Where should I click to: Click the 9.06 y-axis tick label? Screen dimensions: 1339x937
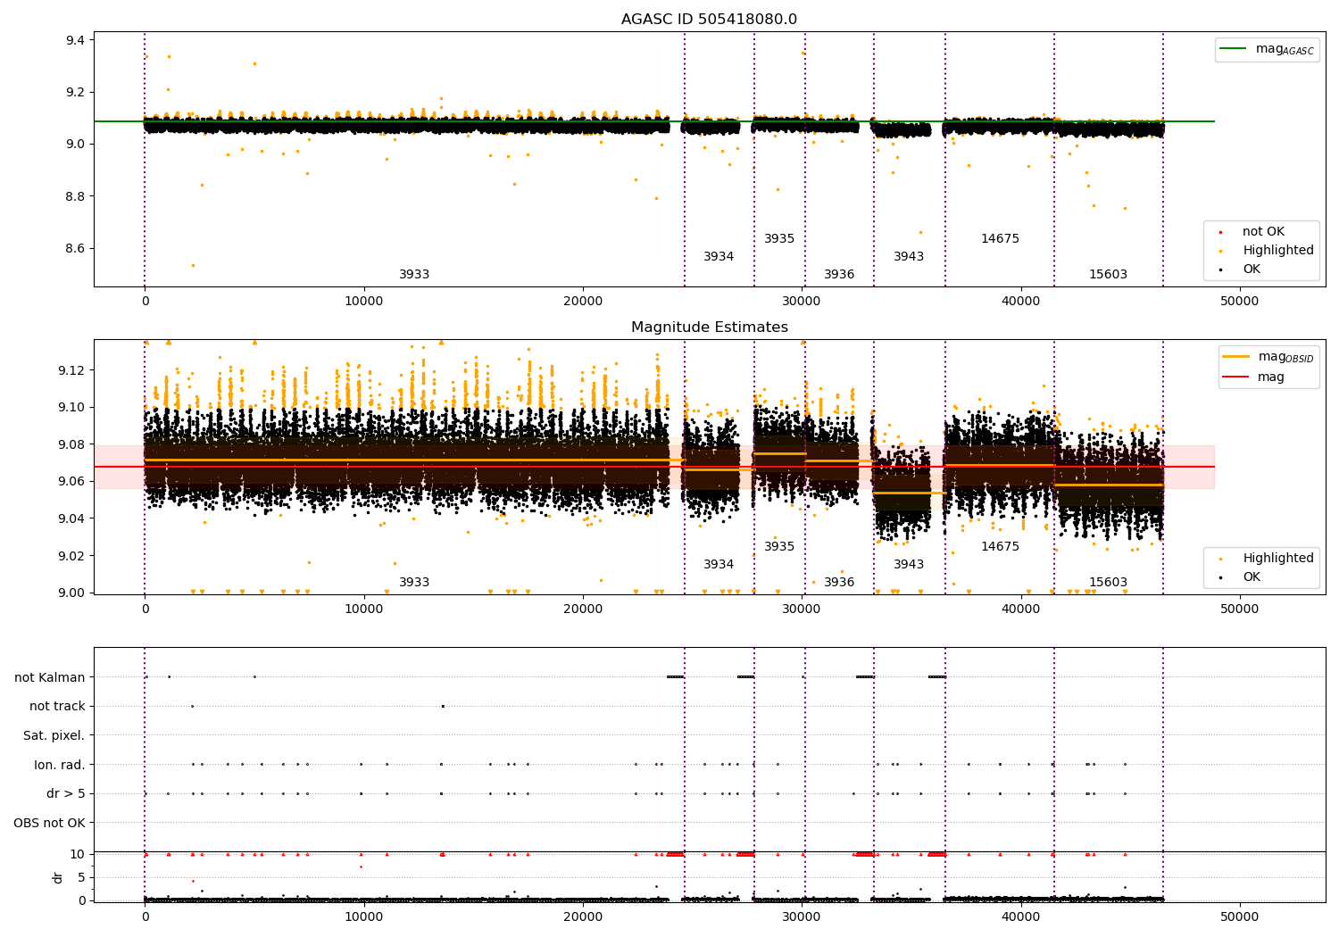click(x=71, y=482)
